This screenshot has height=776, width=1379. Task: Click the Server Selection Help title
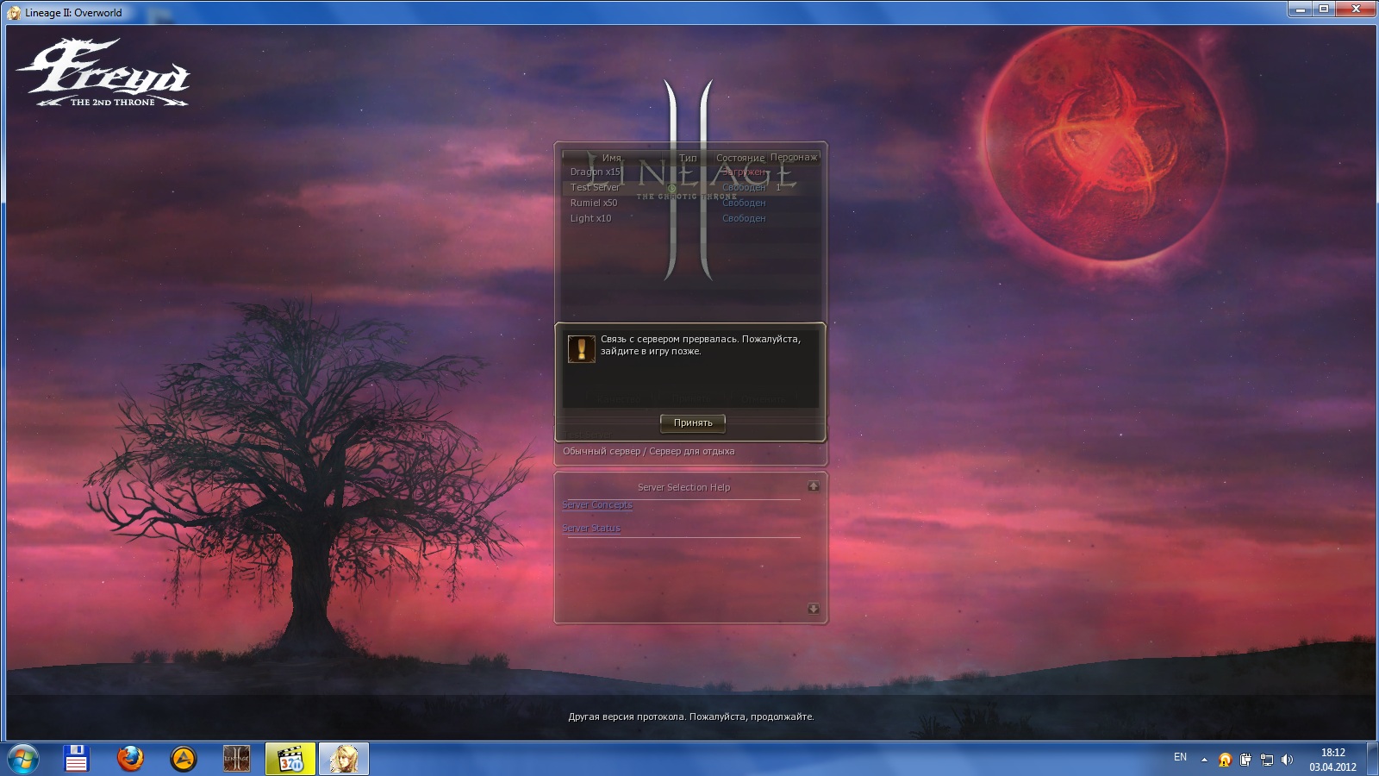tap(683, 487)
